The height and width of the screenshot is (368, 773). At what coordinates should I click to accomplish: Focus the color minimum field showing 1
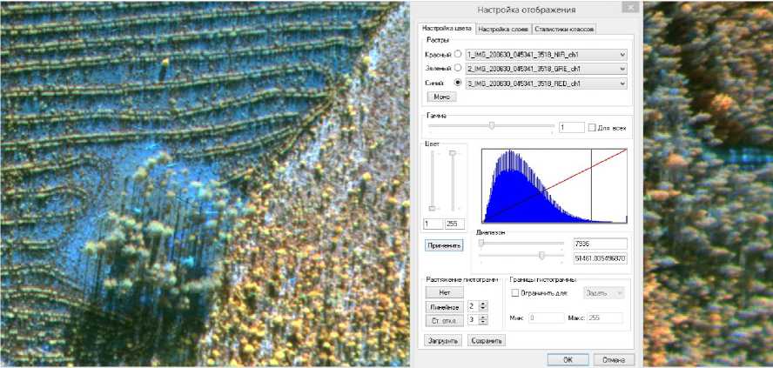click(x=434, y=224)
